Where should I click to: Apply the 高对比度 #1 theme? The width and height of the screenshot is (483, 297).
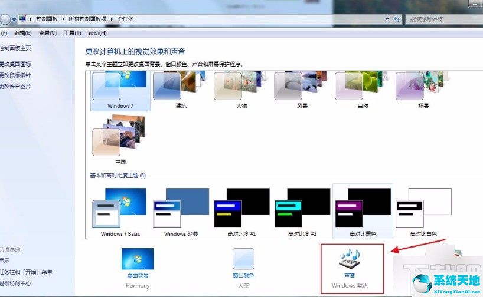[x=241, y=212]
